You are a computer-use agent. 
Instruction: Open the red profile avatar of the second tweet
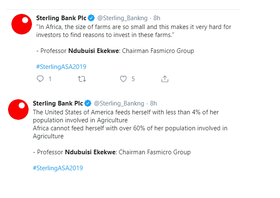pyautogui.click(x=19, y=109)
